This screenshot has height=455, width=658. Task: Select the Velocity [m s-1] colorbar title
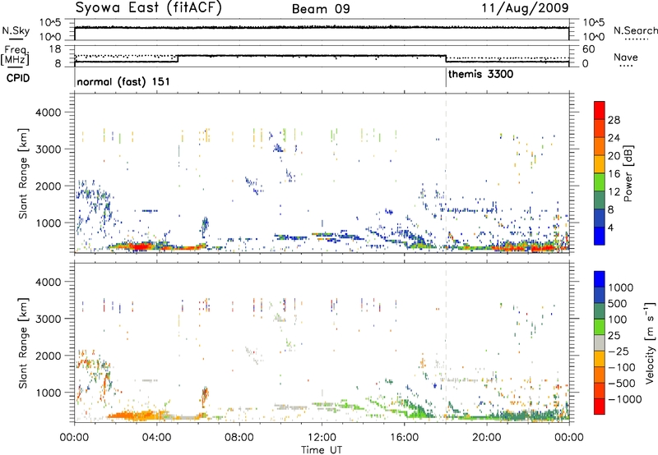(x=650, y=342)
